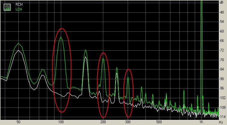The height and width of the screenshot is (125, 227).
Task: Select the LCH legend label
Action: [x=19, y=9]
